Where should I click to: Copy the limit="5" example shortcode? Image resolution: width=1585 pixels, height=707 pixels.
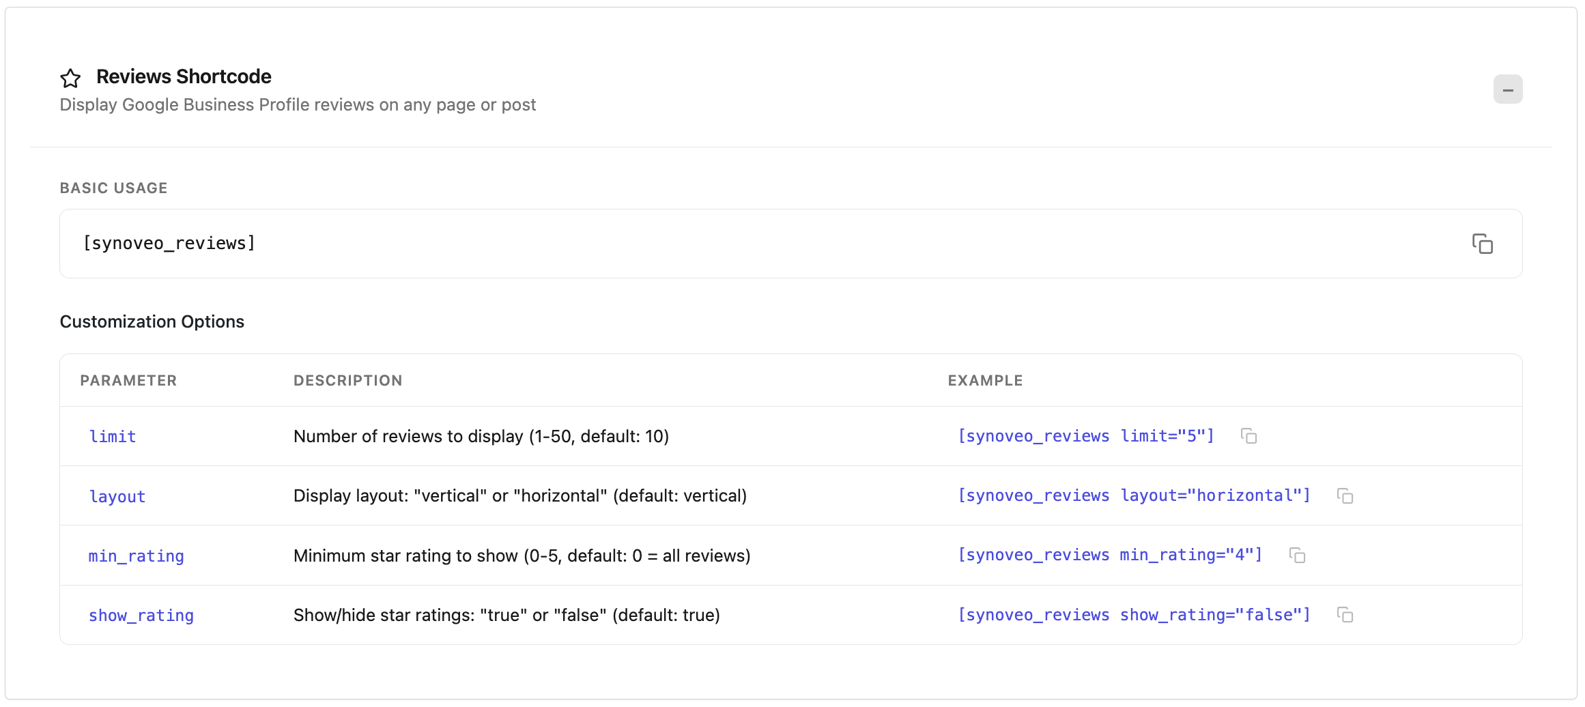(x=1248, y=436)
